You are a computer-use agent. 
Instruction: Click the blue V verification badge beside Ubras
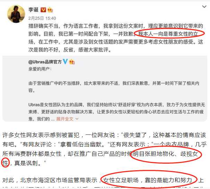[65, 61]
